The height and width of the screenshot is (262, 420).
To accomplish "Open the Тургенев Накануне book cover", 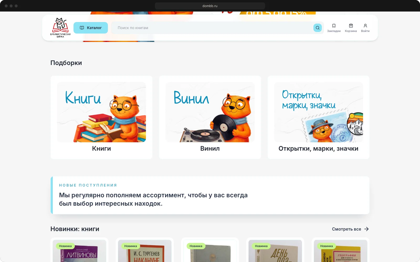I will (x=145, y=251).
